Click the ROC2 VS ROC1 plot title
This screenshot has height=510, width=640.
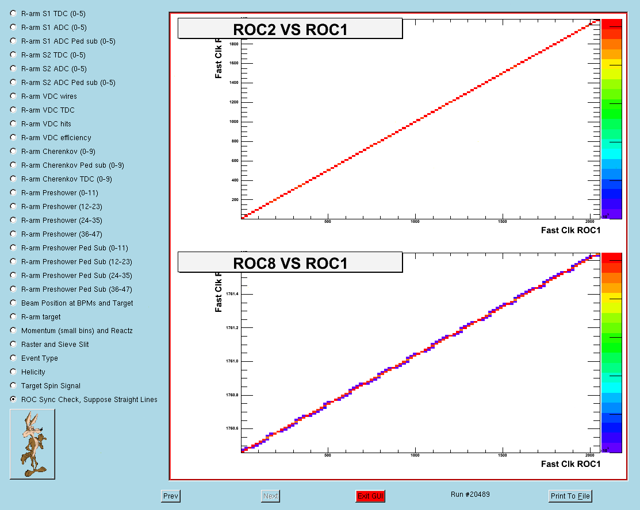click(290, 29)
